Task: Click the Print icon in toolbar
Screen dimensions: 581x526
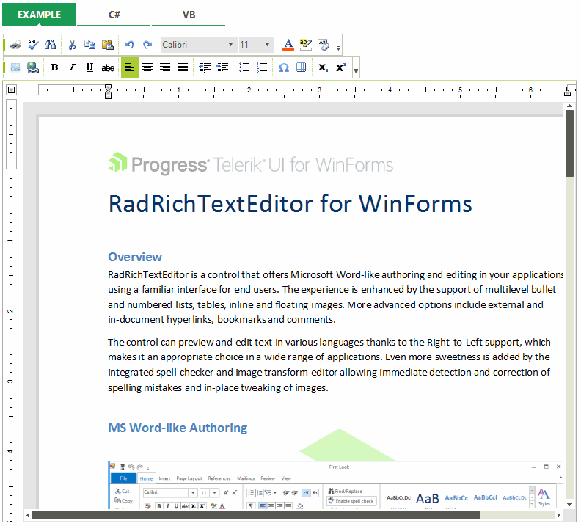Action: click(x=15, y=45)
